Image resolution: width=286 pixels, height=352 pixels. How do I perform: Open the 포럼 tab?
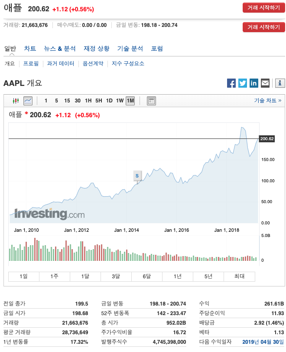tap(157, 49)
